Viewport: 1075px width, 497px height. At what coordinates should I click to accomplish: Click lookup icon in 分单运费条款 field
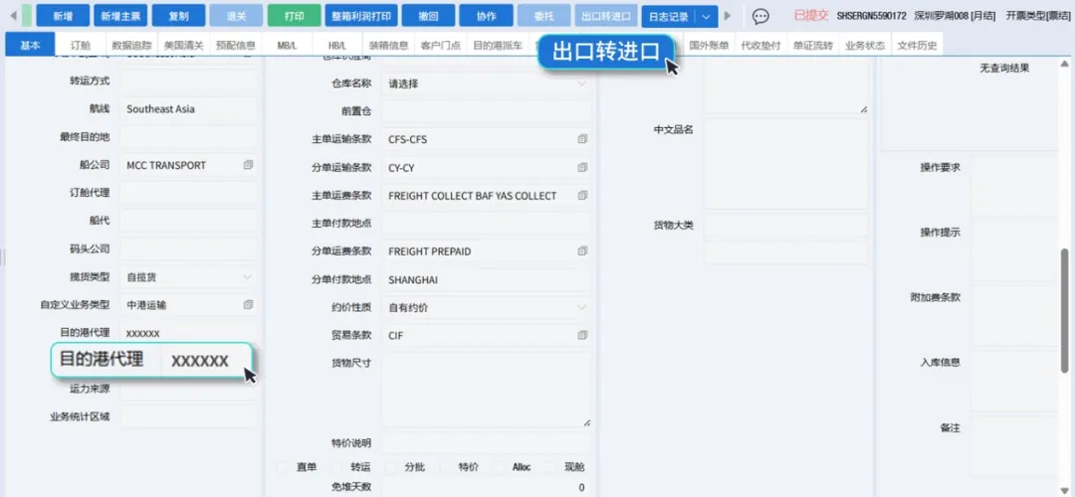582,251
